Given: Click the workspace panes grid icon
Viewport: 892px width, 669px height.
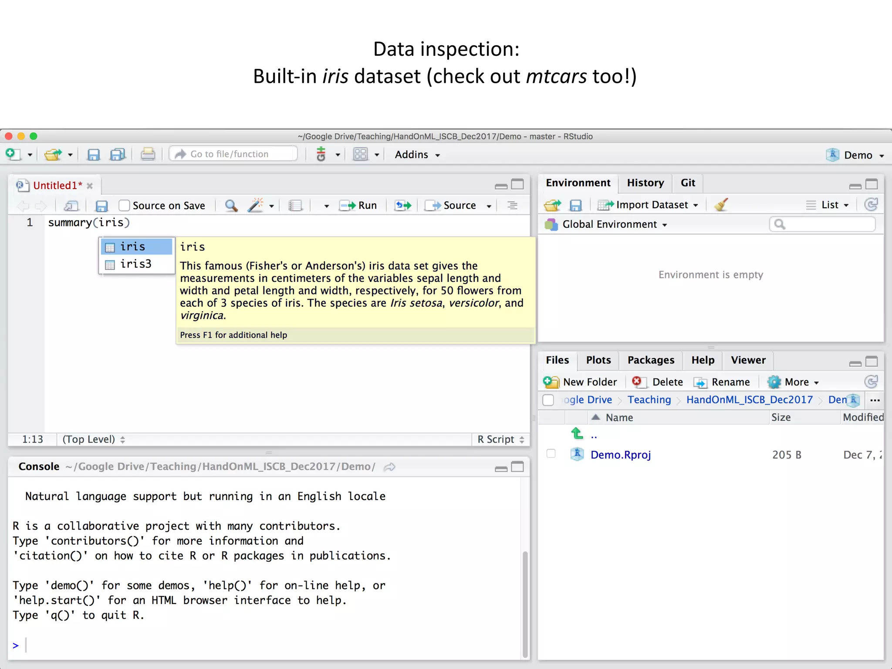Looking at the screenshot, I should pos(361,154).
